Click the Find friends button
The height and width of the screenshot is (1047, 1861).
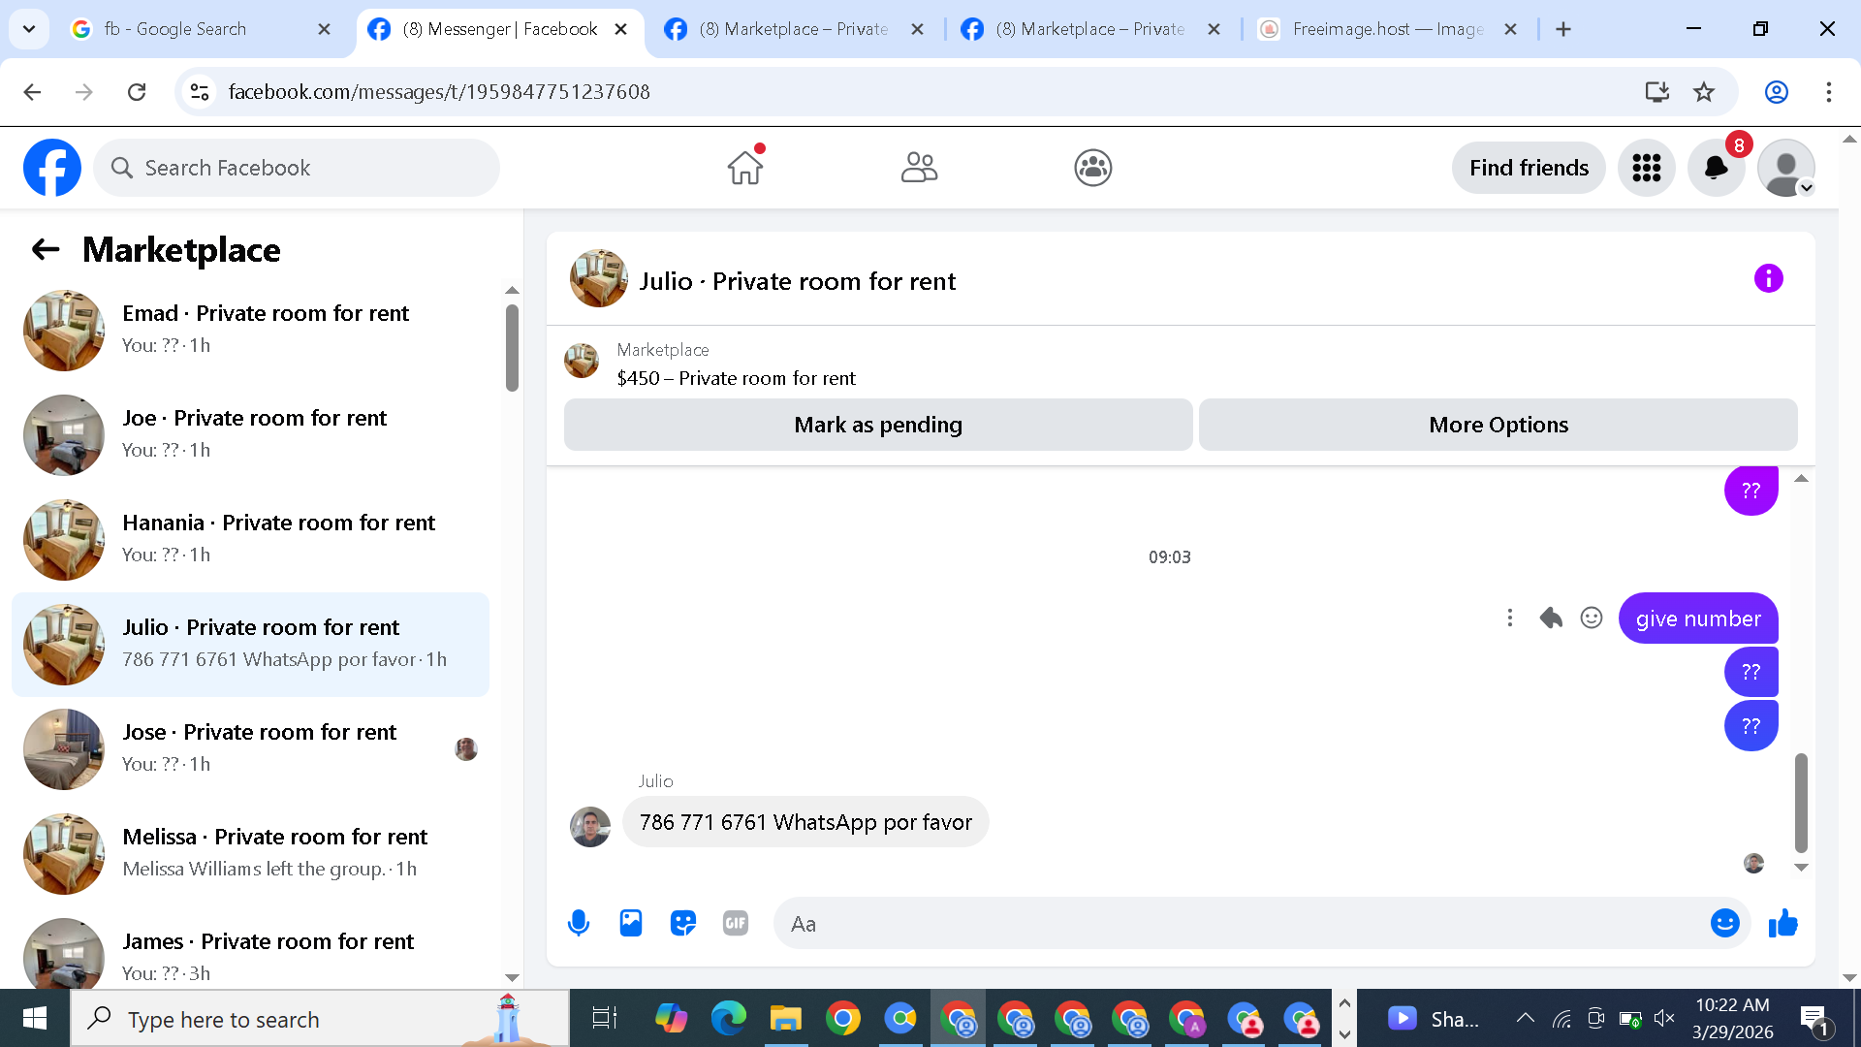pyautogui.click(x=1529, y=168)
